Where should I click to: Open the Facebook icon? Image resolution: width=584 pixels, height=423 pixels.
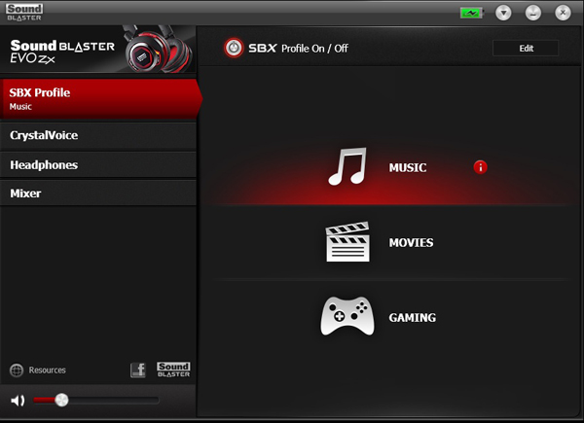coord(138,370)
